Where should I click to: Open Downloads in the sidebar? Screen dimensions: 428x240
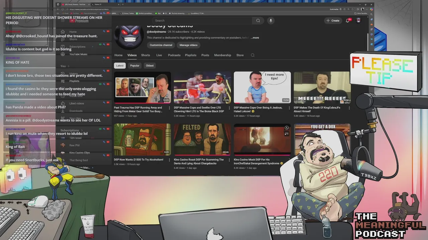click(76, 111)
